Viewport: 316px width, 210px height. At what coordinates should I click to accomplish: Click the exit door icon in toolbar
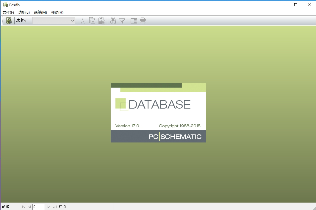pos(9,21)
